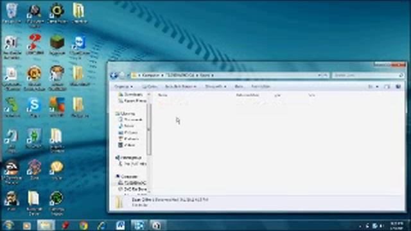Expand the recent pages arrow beside Forward

click(x=128, y=76)
